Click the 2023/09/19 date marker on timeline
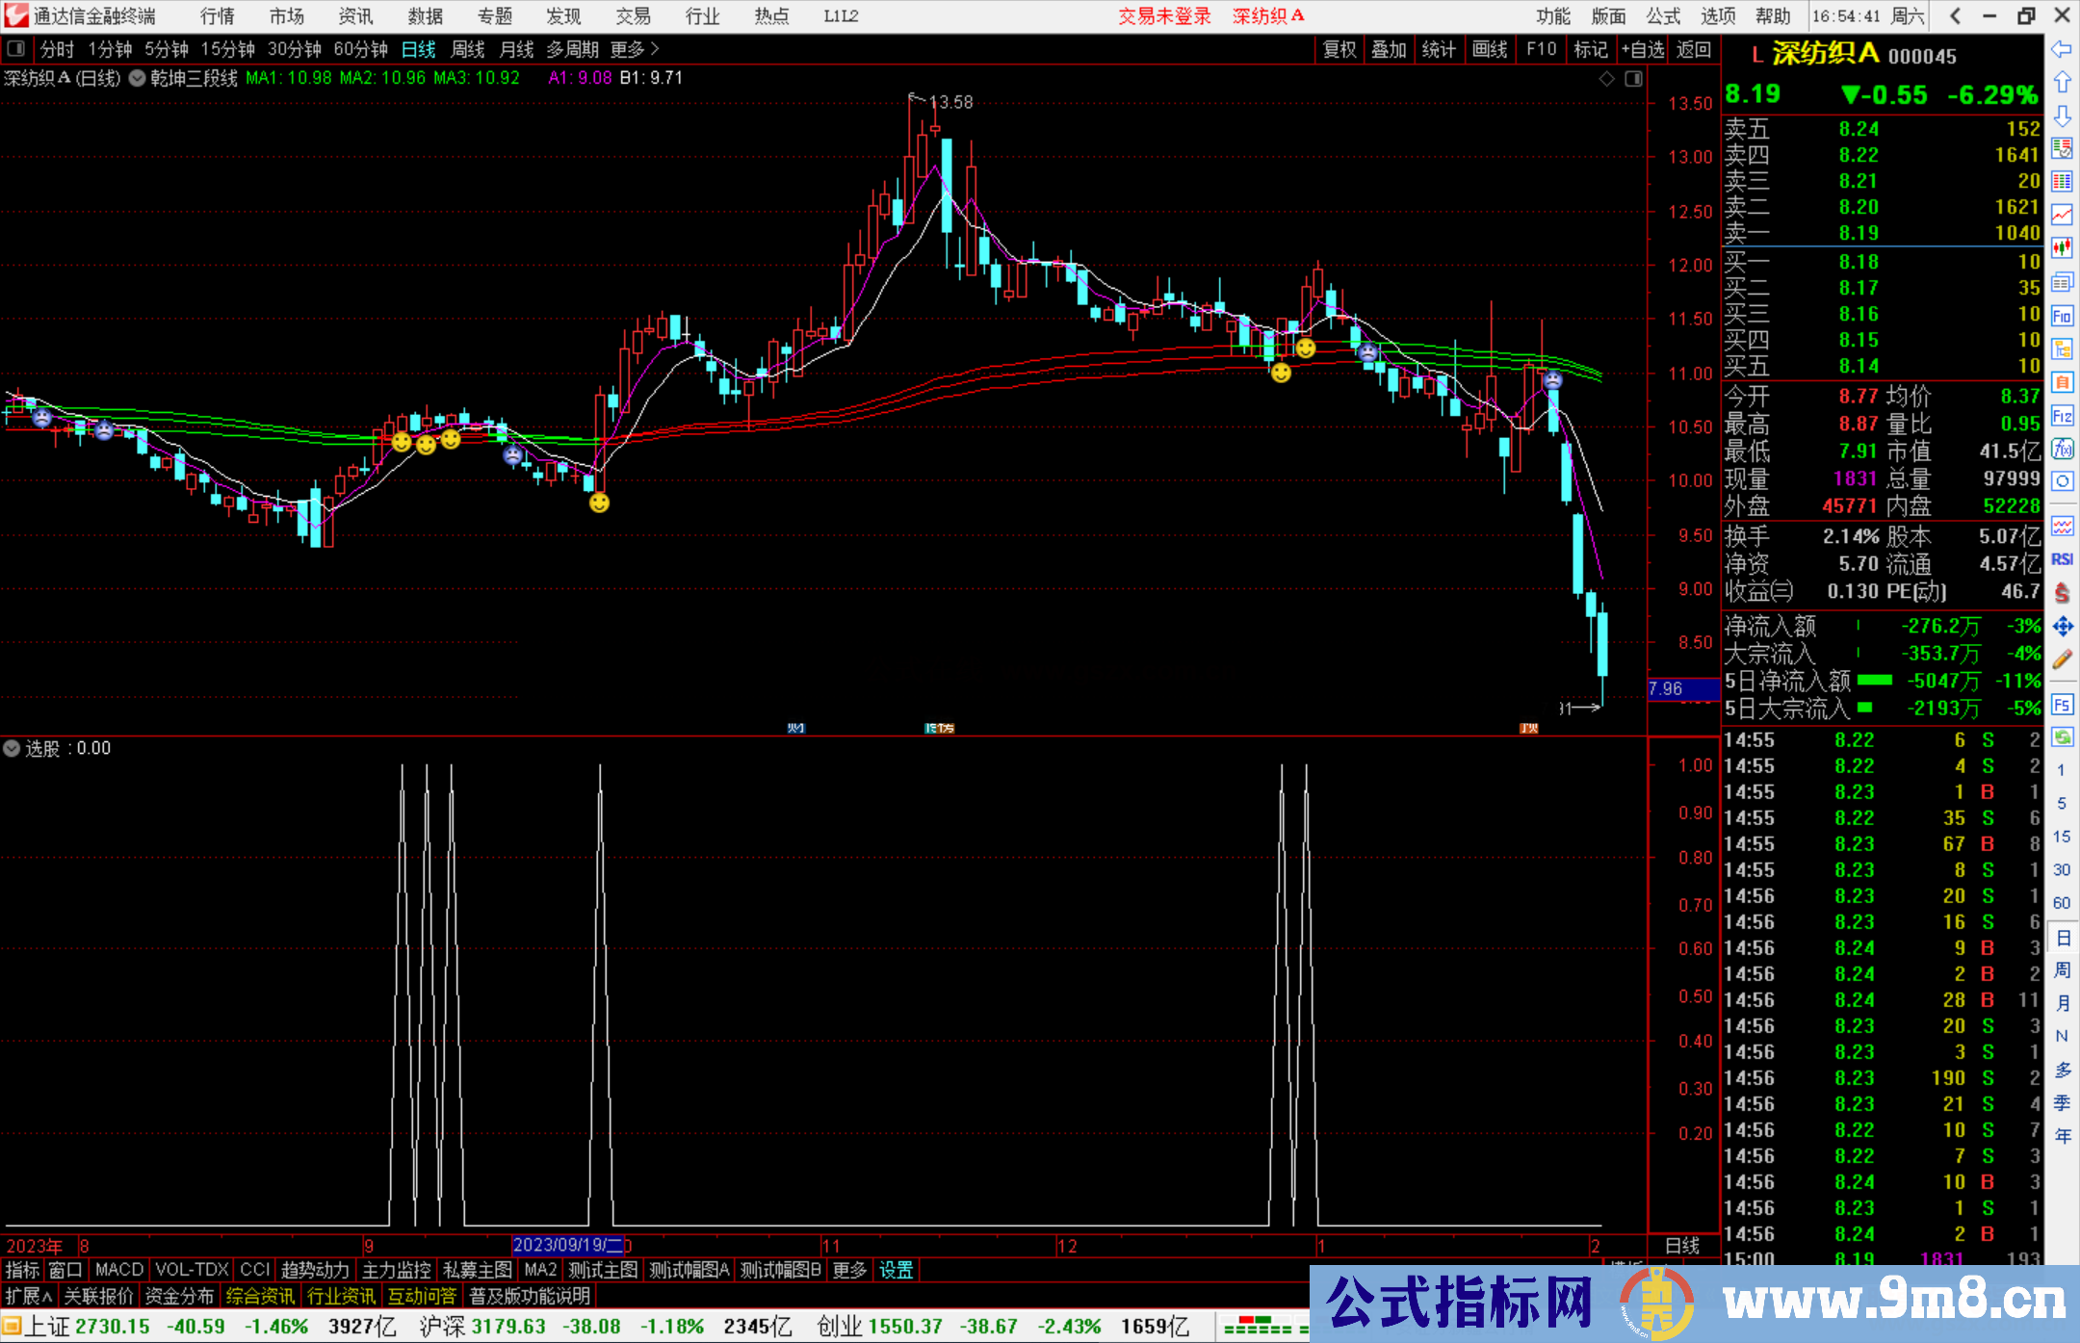The width and height of the screenshot is (2080, 1343). [x=567, y=1245]
